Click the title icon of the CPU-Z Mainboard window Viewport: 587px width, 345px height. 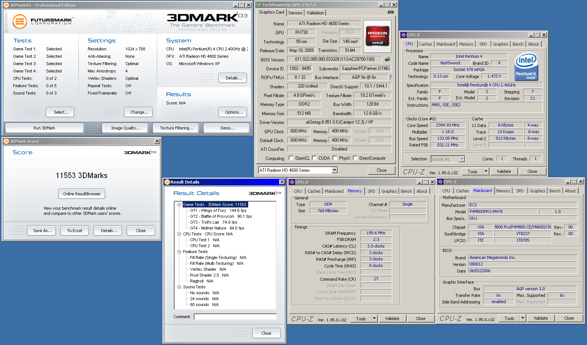click(440, 182)
